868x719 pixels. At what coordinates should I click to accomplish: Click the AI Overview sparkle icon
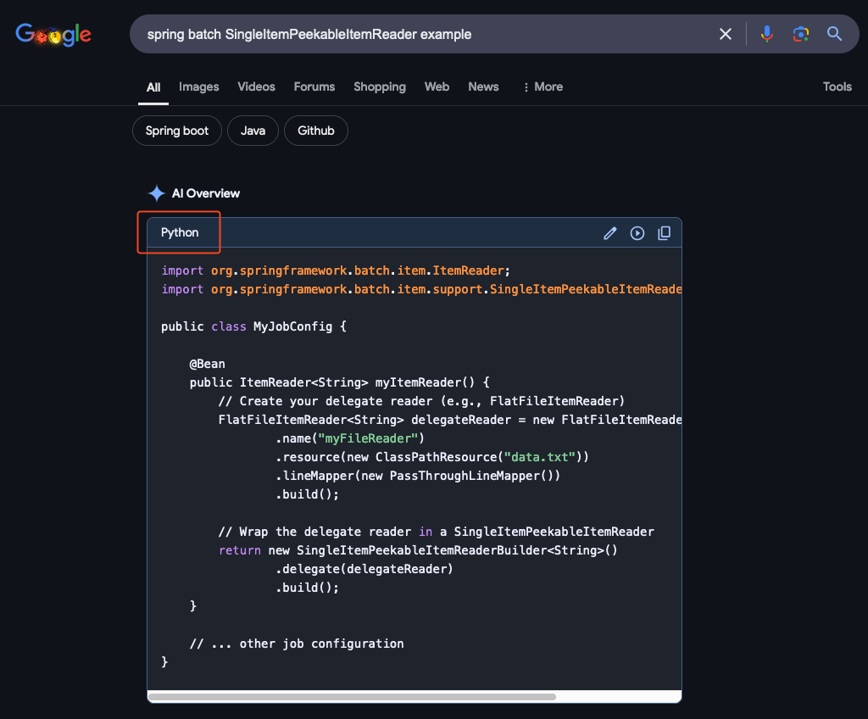(x=157, y=193)
